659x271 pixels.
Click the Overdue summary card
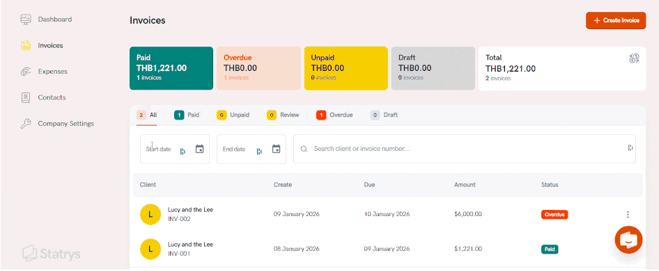[258, 68]
